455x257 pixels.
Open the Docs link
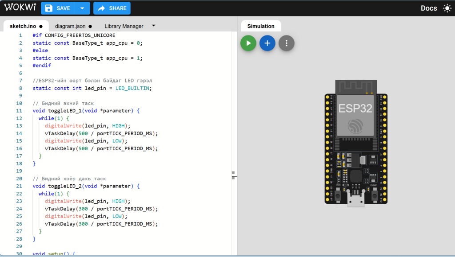pyautogui.click(x=429, y=8)
